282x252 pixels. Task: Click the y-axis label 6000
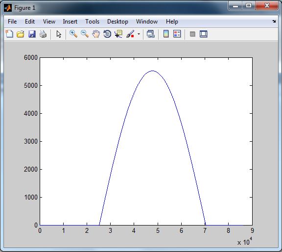[31, 58]
